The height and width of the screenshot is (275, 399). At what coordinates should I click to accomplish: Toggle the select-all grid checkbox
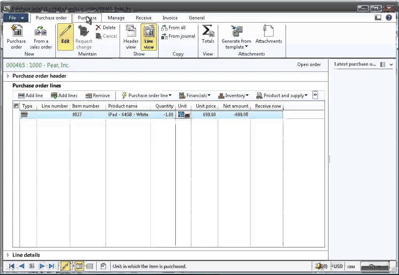16,106
